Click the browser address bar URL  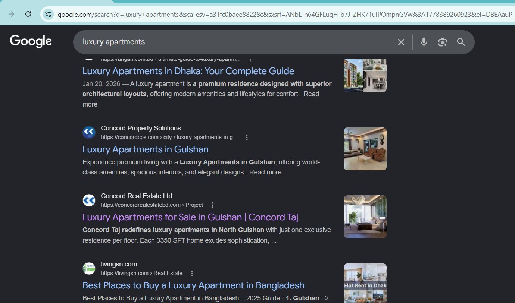285,15
